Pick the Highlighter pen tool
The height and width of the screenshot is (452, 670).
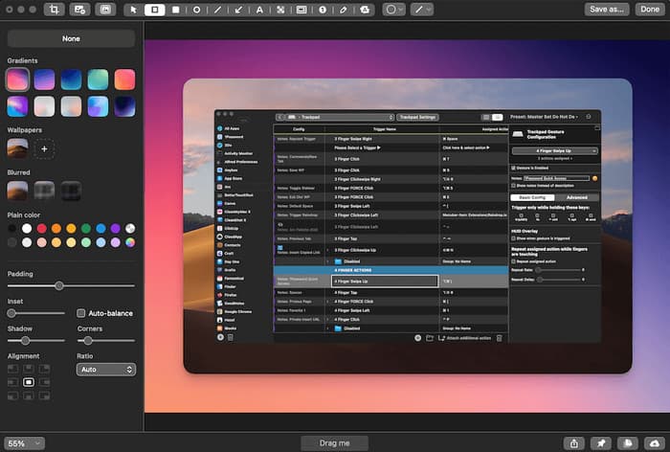[x=344, y=10]
